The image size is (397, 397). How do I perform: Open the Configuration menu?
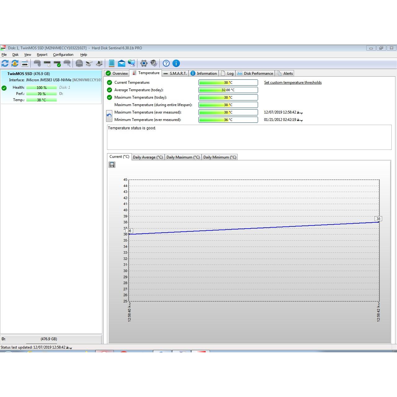(x=63, y=55)
